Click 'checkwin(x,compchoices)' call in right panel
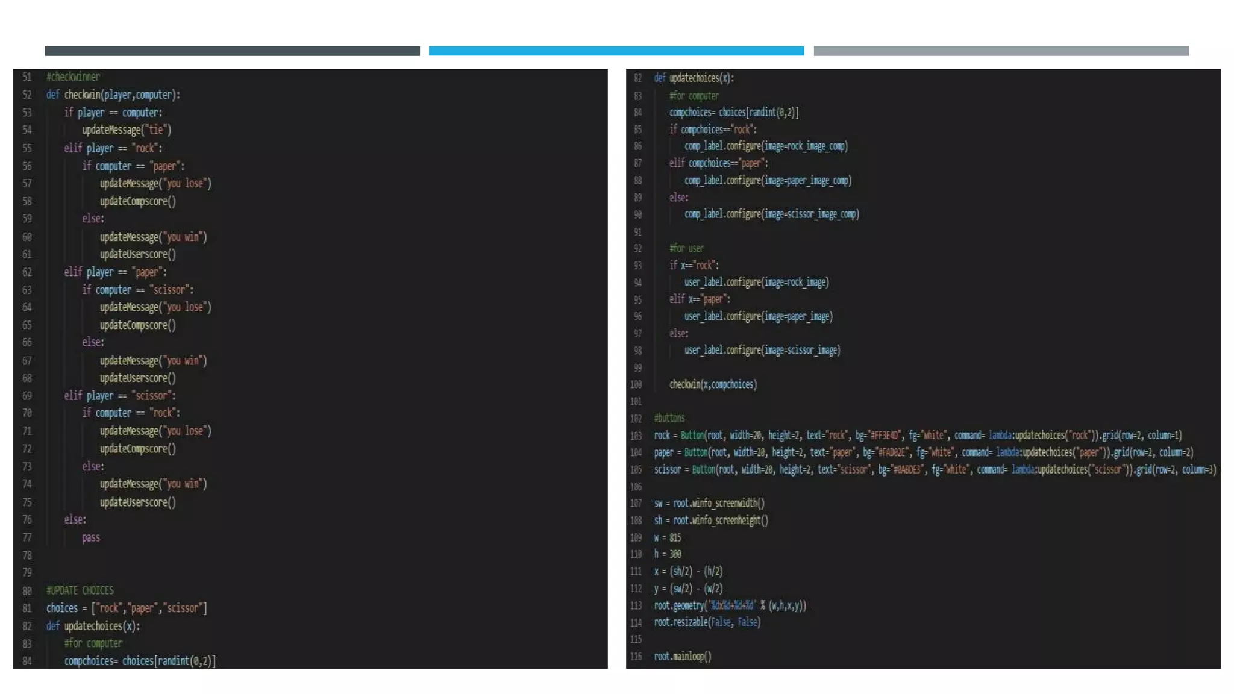 coord(713,384)
